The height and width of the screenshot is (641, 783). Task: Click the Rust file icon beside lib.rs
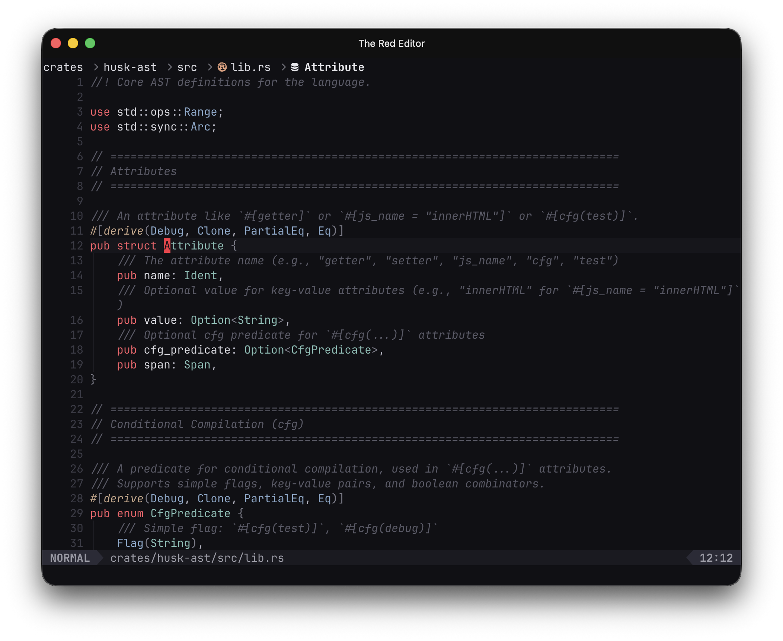[222, 67]
